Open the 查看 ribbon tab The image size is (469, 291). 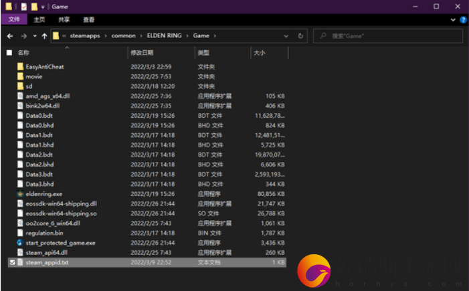[x=88, y=20]
